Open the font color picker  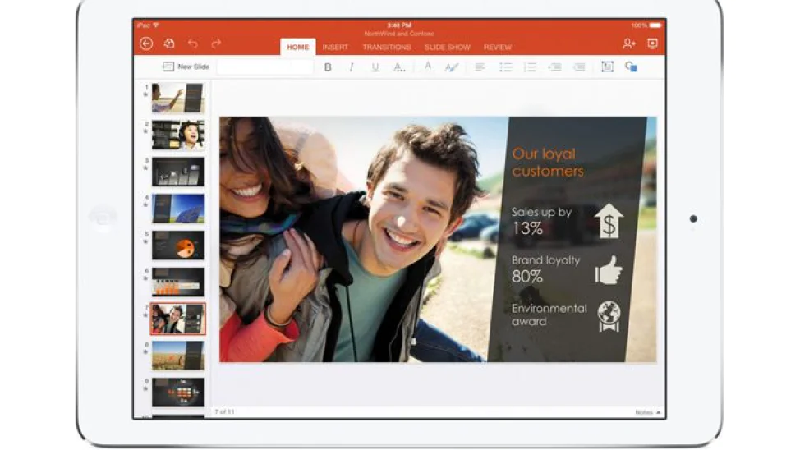click(x=428, y=67)
